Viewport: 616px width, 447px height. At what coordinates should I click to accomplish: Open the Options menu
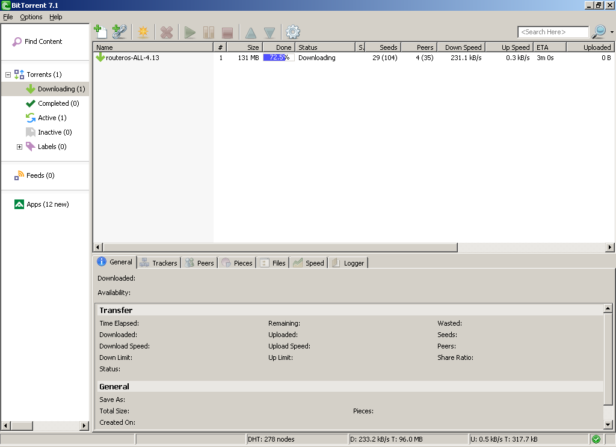coord(31,17)
